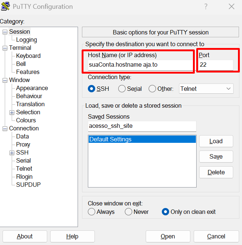Collapse the Terminal category node

point(5,48)
